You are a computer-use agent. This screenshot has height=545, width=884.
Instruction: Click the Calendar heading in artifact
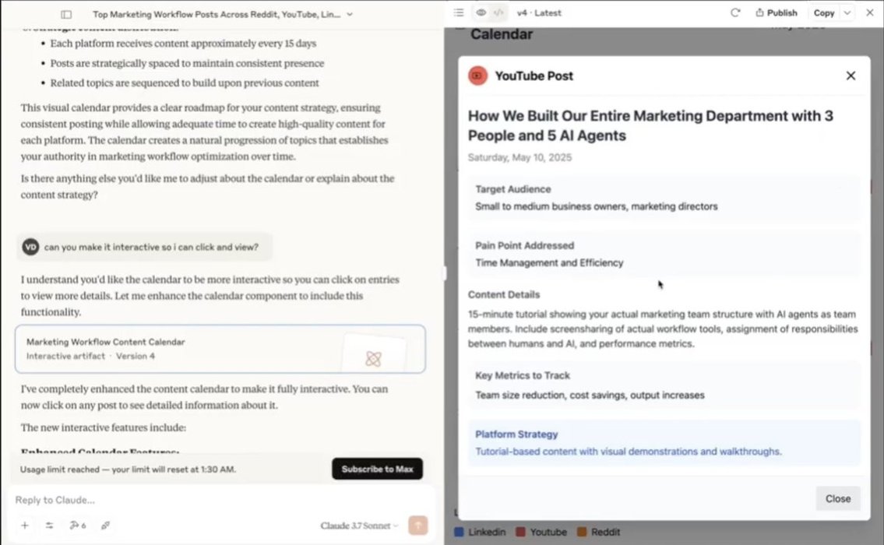[502, 34]
